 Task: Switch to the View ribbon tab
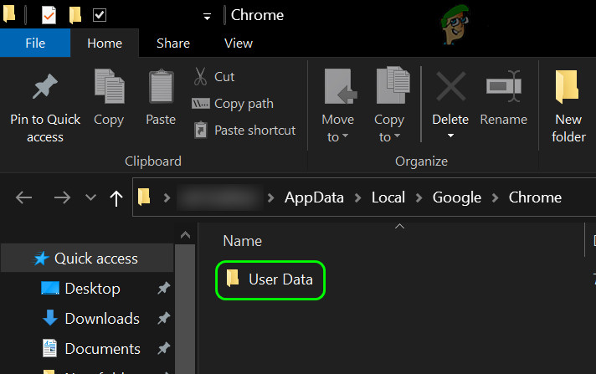click(x=239, y=43)
